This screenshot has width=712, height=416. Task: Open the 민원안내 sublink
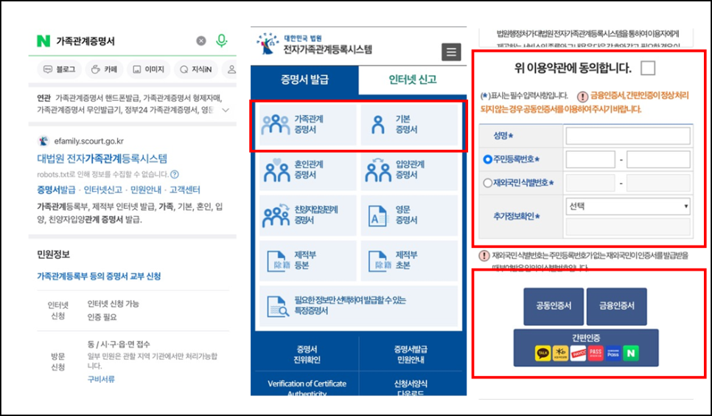(x=146, y=190)
